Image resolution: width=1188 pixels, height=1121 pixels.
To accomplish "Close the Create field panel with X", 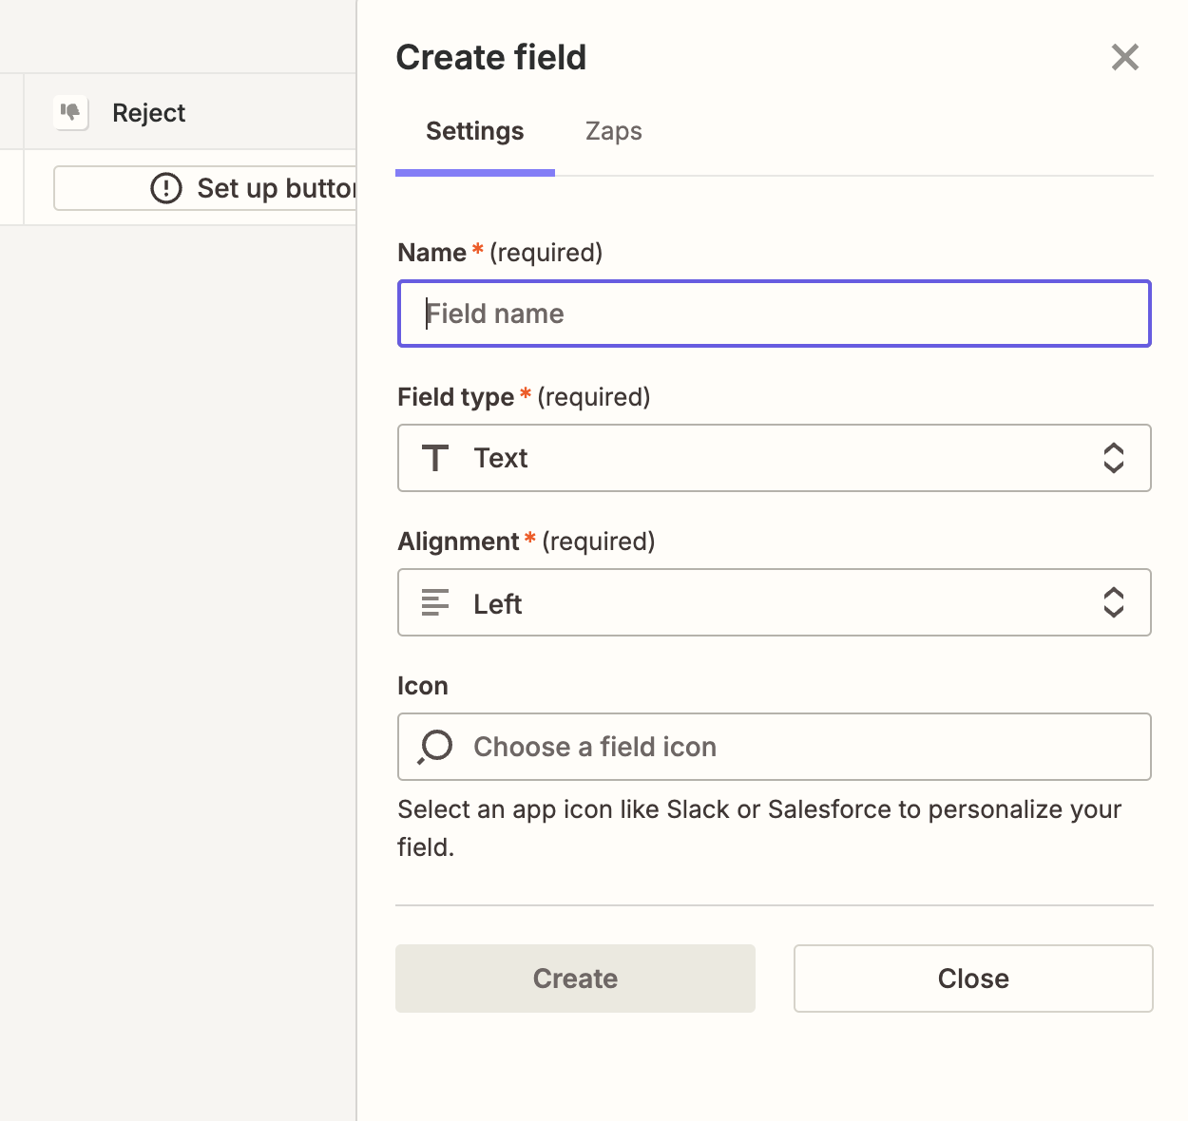I will pyautogui.click(x=1124, y=57).
